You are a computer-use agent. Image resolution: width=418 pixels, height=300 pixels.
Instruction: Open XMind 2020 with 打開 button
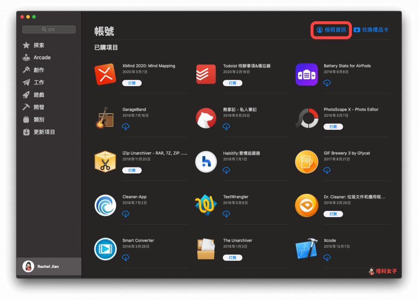(x=132, y=83)
